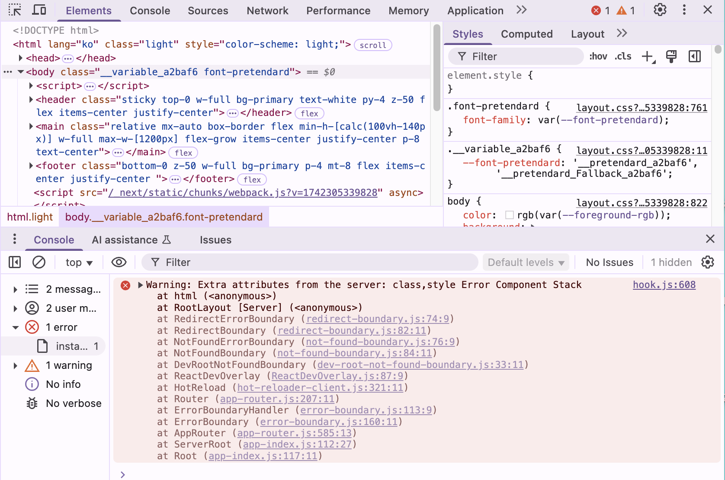The image size is (725, 480).
Task: Open the Memory tab
Action: 409,11
